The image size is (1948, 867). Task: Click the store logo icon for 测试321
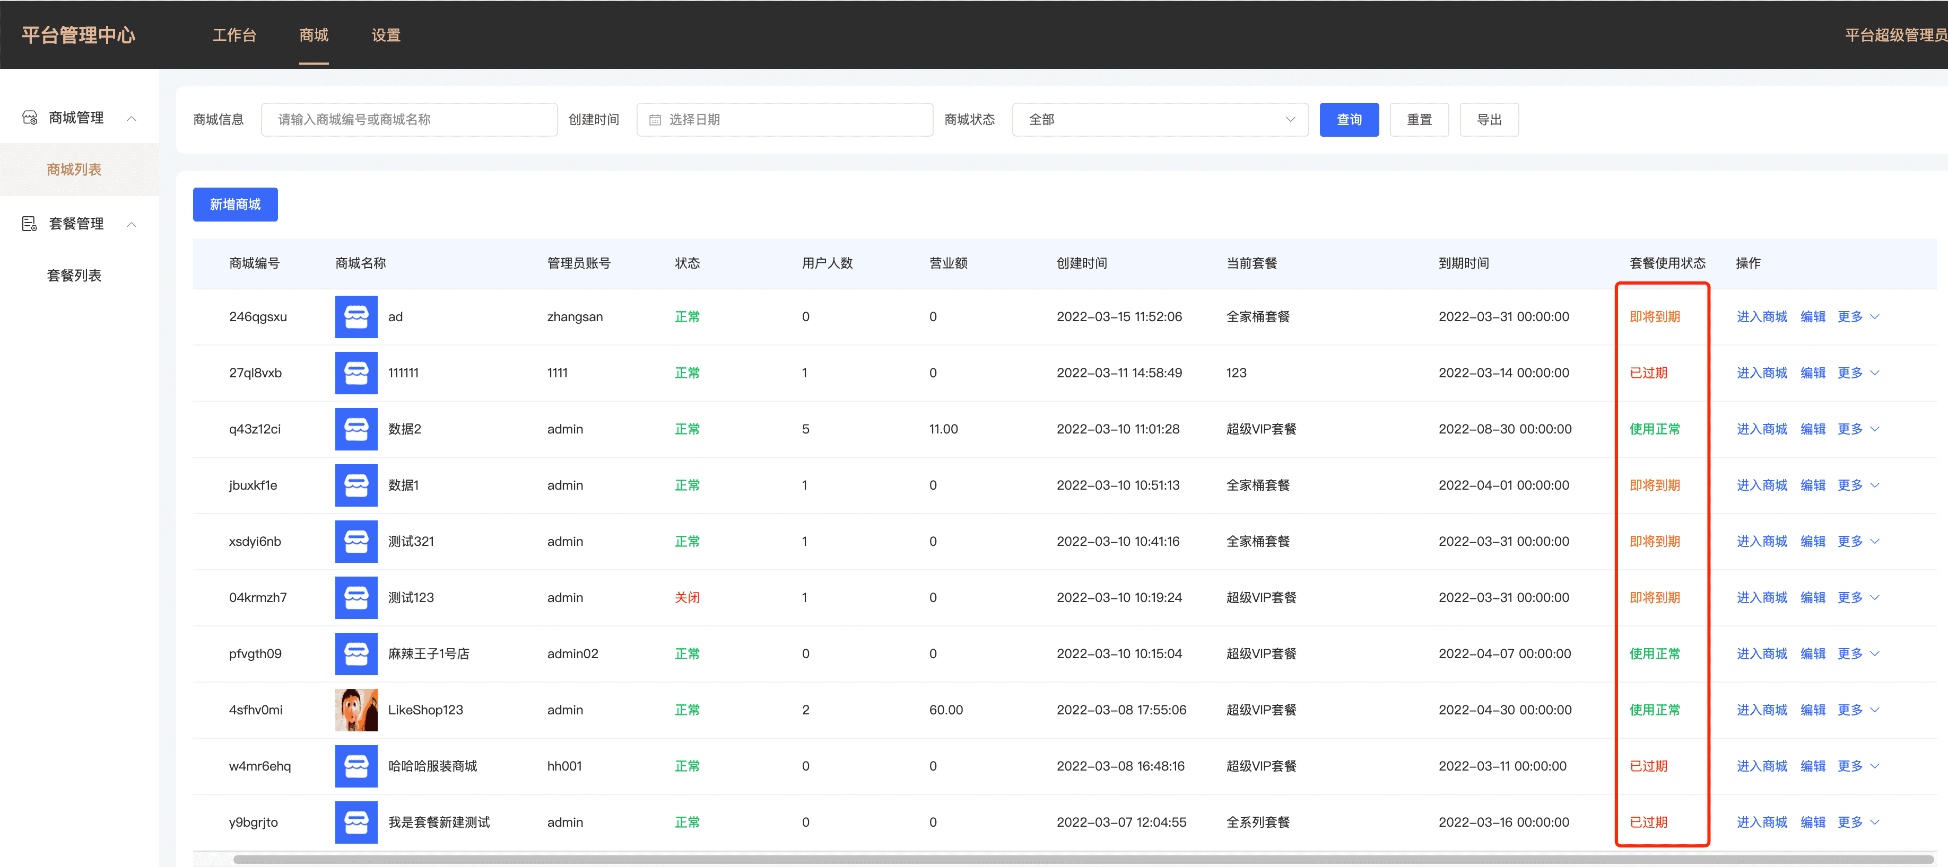[x=356, y=542]
